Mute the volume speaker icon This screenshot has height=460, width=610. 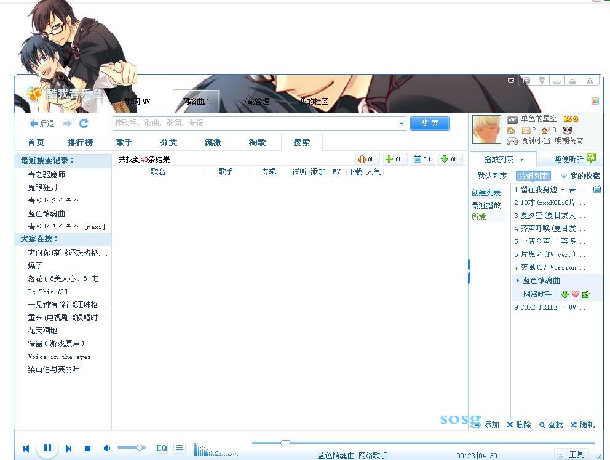(x=107, y=448)
